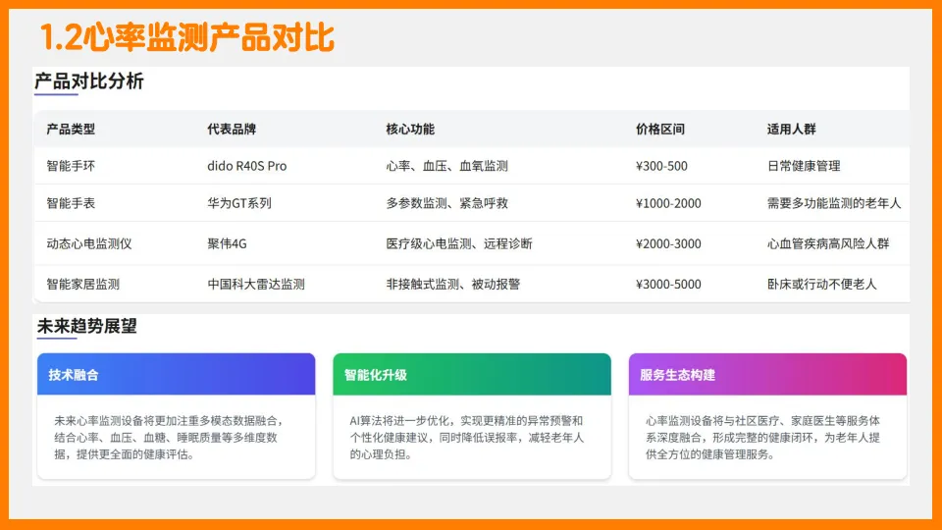Select the 卧床或行动不便老人 cell
942x530 pixels.
[822, 284]
